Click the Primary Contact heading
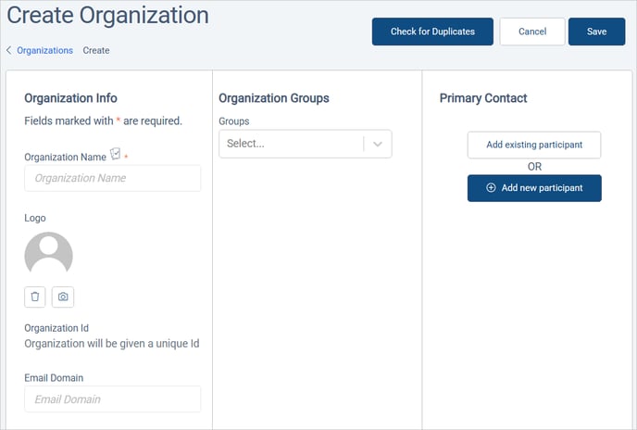The width and height of the screenshot is (637, 430). click(x=483, y=98)
